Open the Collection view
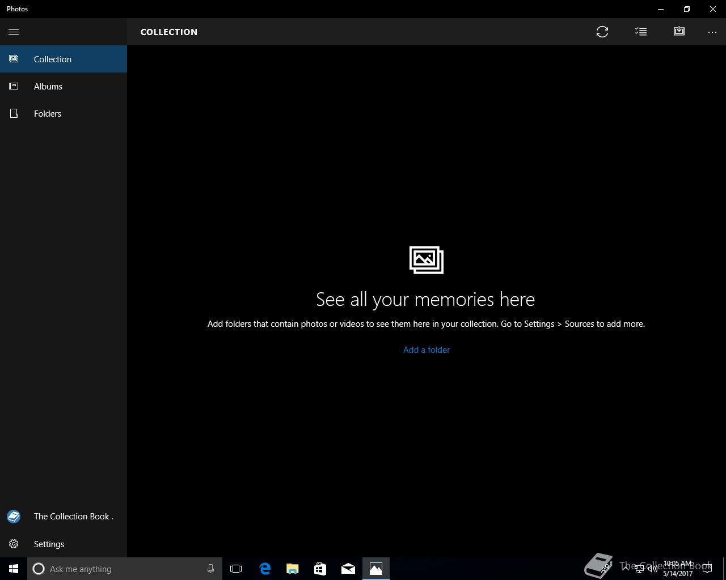726x580 pixels. 64,59
